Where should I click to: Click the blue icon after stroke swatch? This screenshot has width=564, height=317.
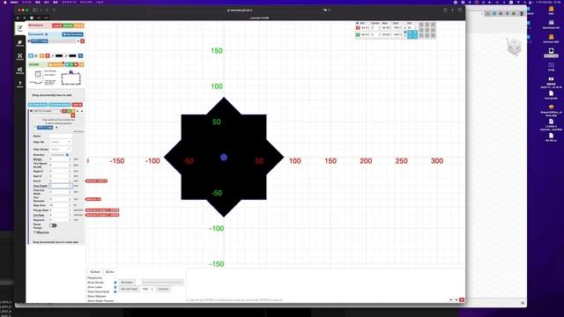click(x=80, y=55)
